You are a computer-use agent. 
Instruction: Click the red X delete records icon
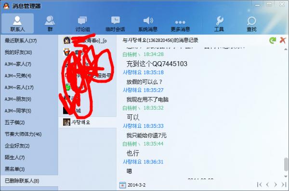[x=283, y=40]
